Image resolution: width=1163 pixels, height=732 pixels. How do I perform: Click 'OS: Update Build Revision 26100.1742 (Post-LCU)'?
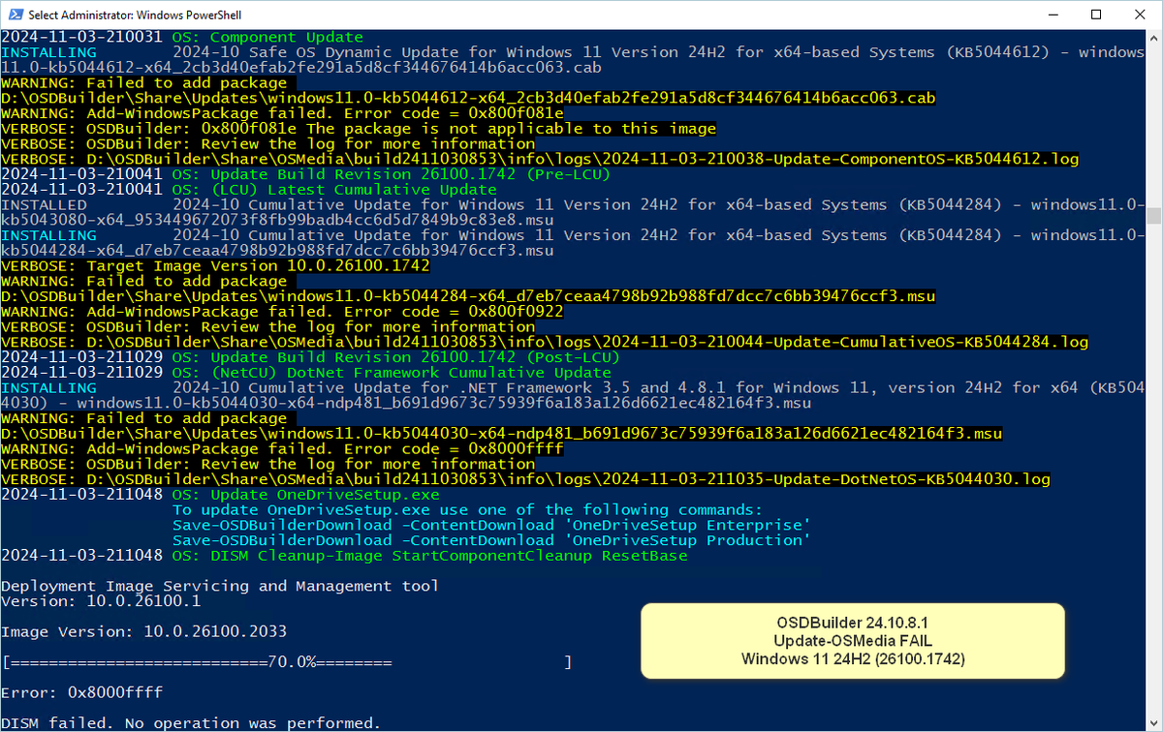click(395, 357)
